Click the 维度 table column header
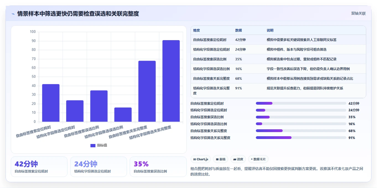 click(196, 30)
